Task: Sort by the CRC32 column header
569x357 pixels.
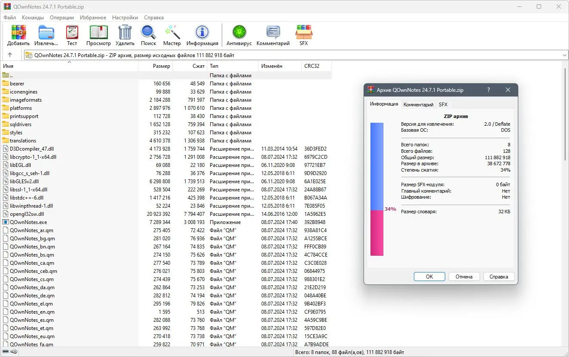Action: pos(316,66)
